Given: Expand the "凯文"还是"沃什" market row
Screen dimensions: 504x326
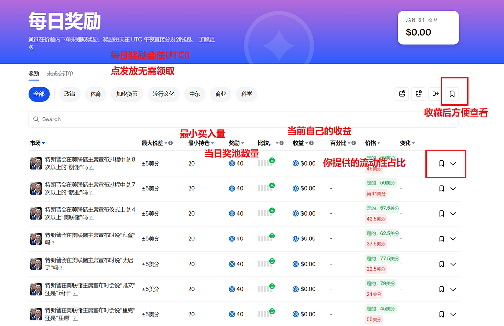Looking at the screenshot, I should (453, 289).
